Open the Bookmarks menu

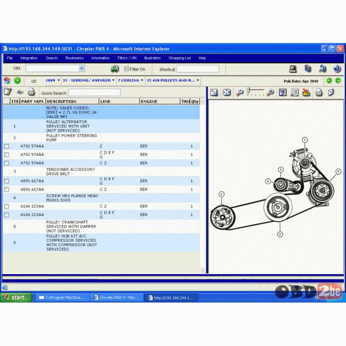tap(75, 58)
